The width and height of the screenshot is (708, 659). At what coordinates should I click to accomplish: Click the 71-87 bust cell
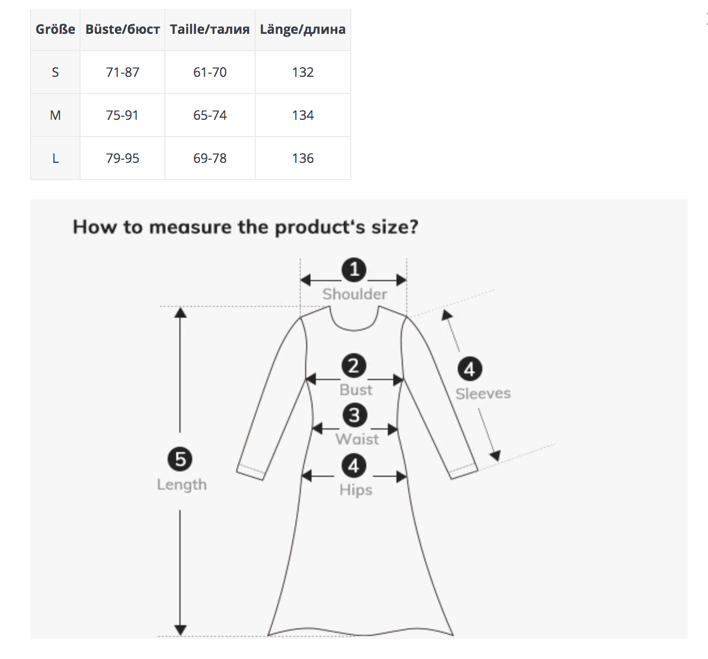click(122, 73)
